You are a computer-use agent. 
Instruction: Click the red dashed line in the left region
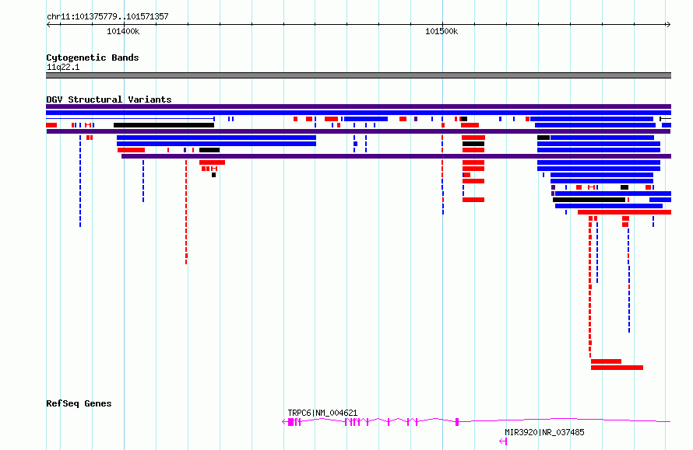186,211
